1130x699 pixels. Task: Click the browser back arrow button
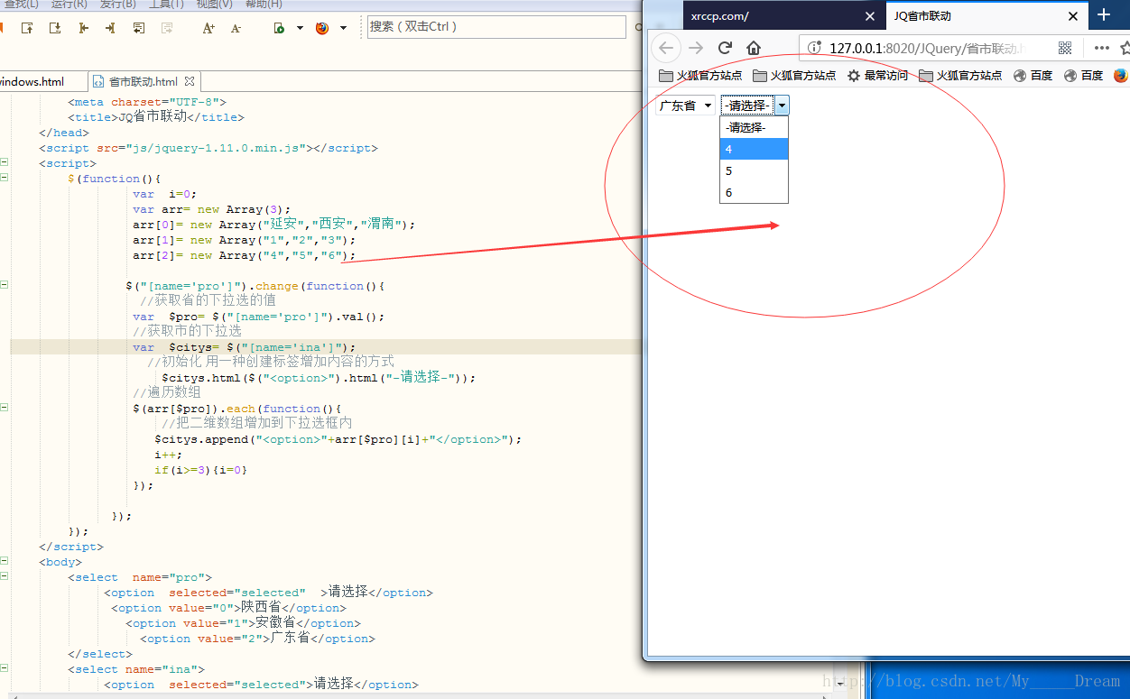click(666, 48)
